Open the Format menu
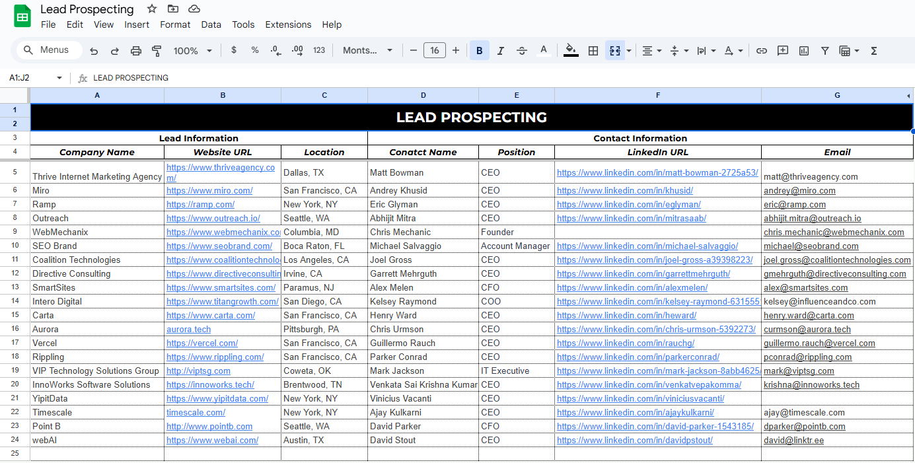The height and width of the screenshot is (463, 915). pyautogui.click(x=175, y=24)
